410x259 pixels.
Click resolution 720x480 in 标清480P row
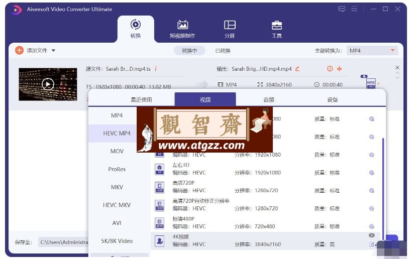click(265, 226)
